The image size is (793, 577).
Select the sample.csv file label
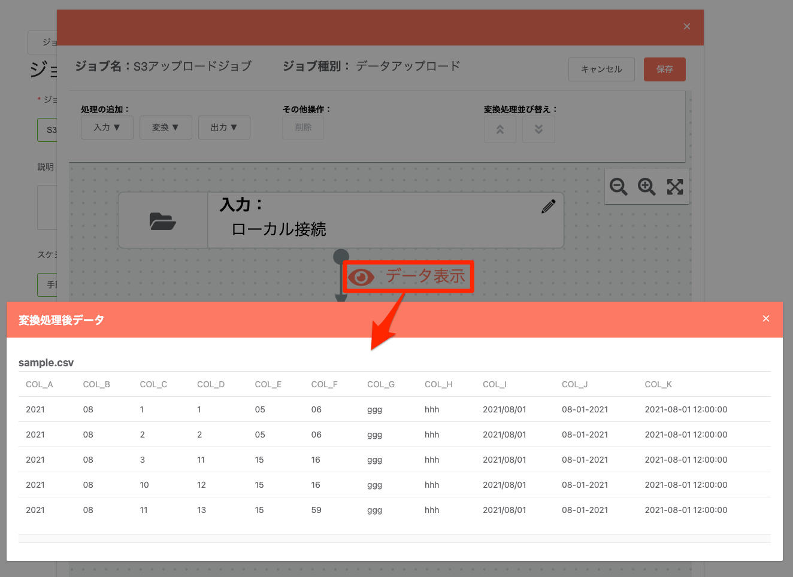coord(46,363)
